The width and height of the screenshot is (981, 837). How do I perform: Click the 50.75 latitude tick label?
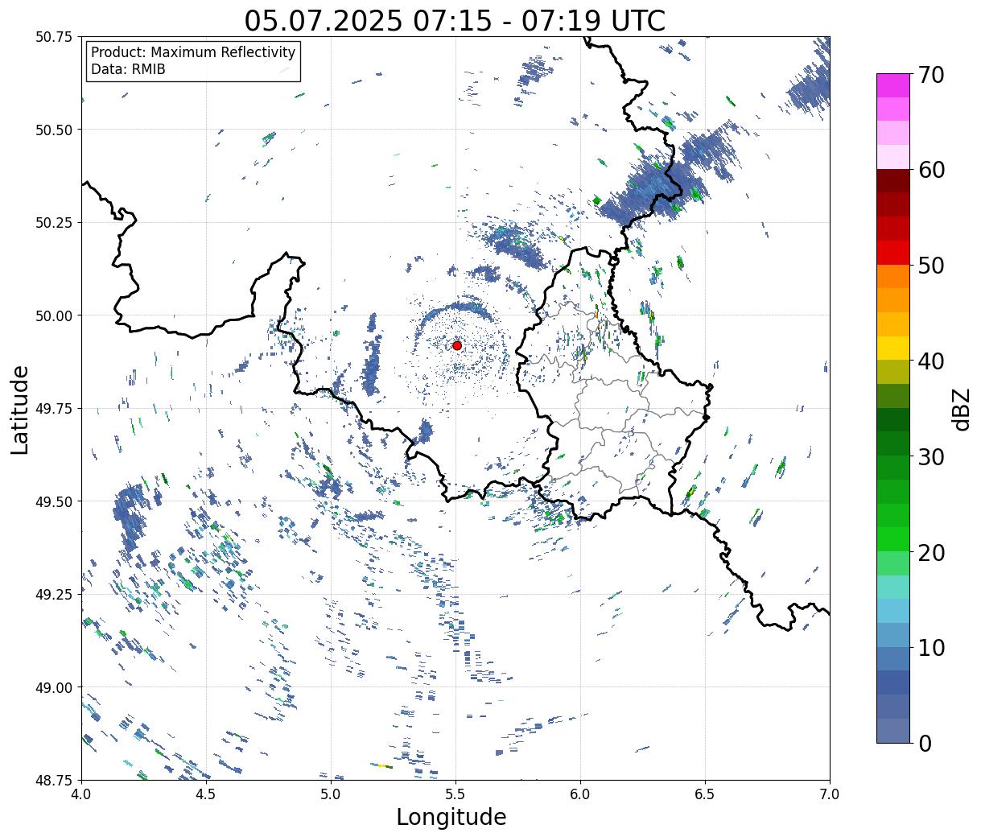(54, 37)
